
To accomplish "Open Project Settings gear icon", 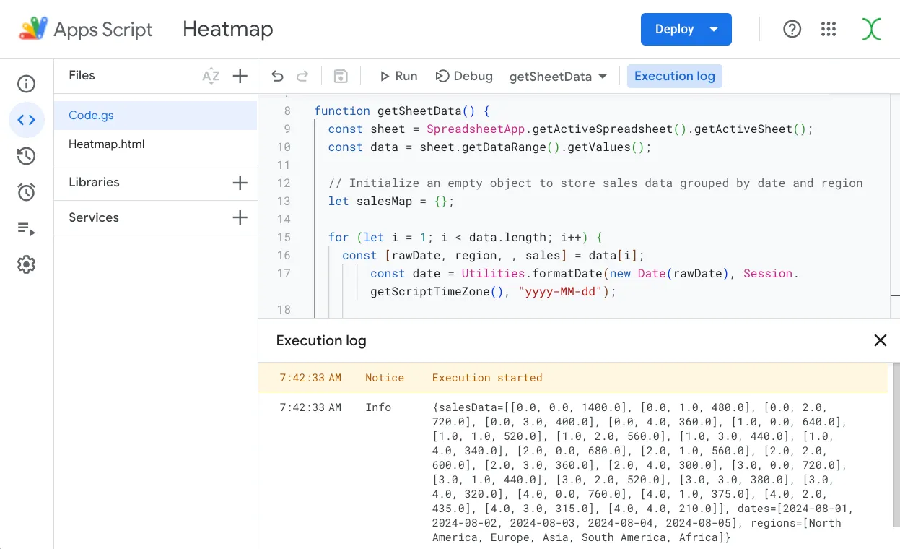I will [27, 265].
